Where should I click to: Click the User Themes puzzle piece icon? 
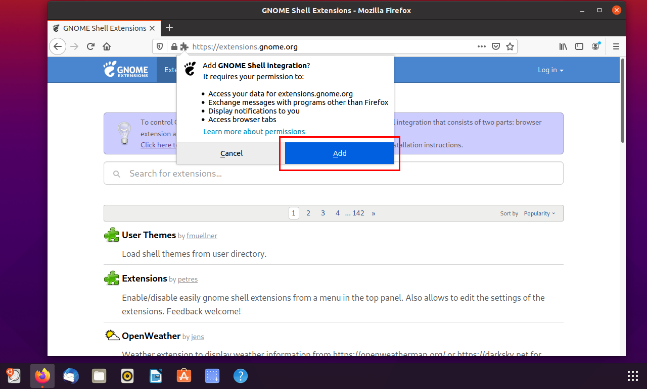(x=111, y=235)
